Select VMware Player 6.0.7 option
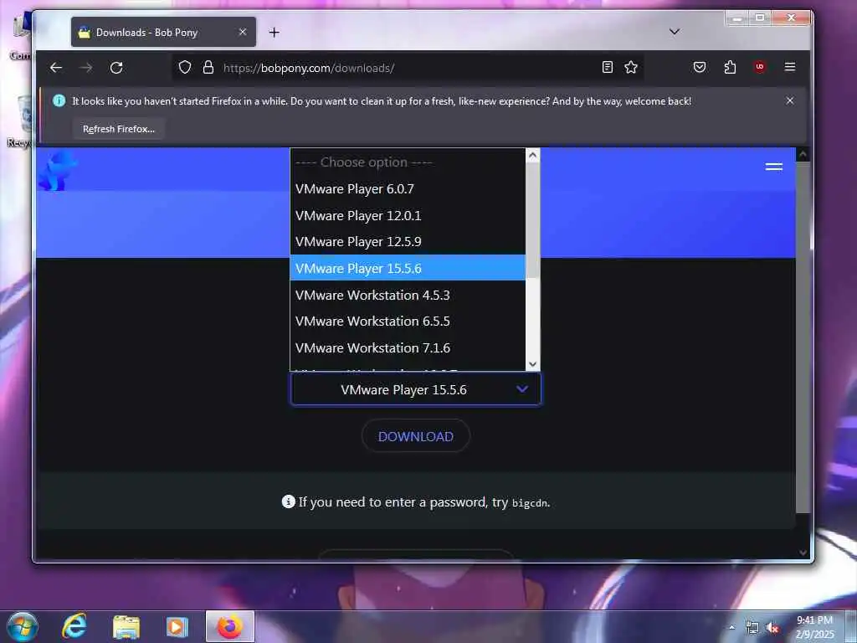 408,189
